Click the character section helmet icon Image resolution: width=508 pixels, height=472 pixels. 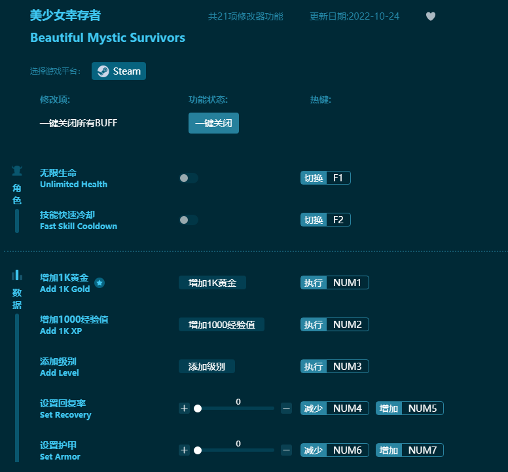point(17,170)
